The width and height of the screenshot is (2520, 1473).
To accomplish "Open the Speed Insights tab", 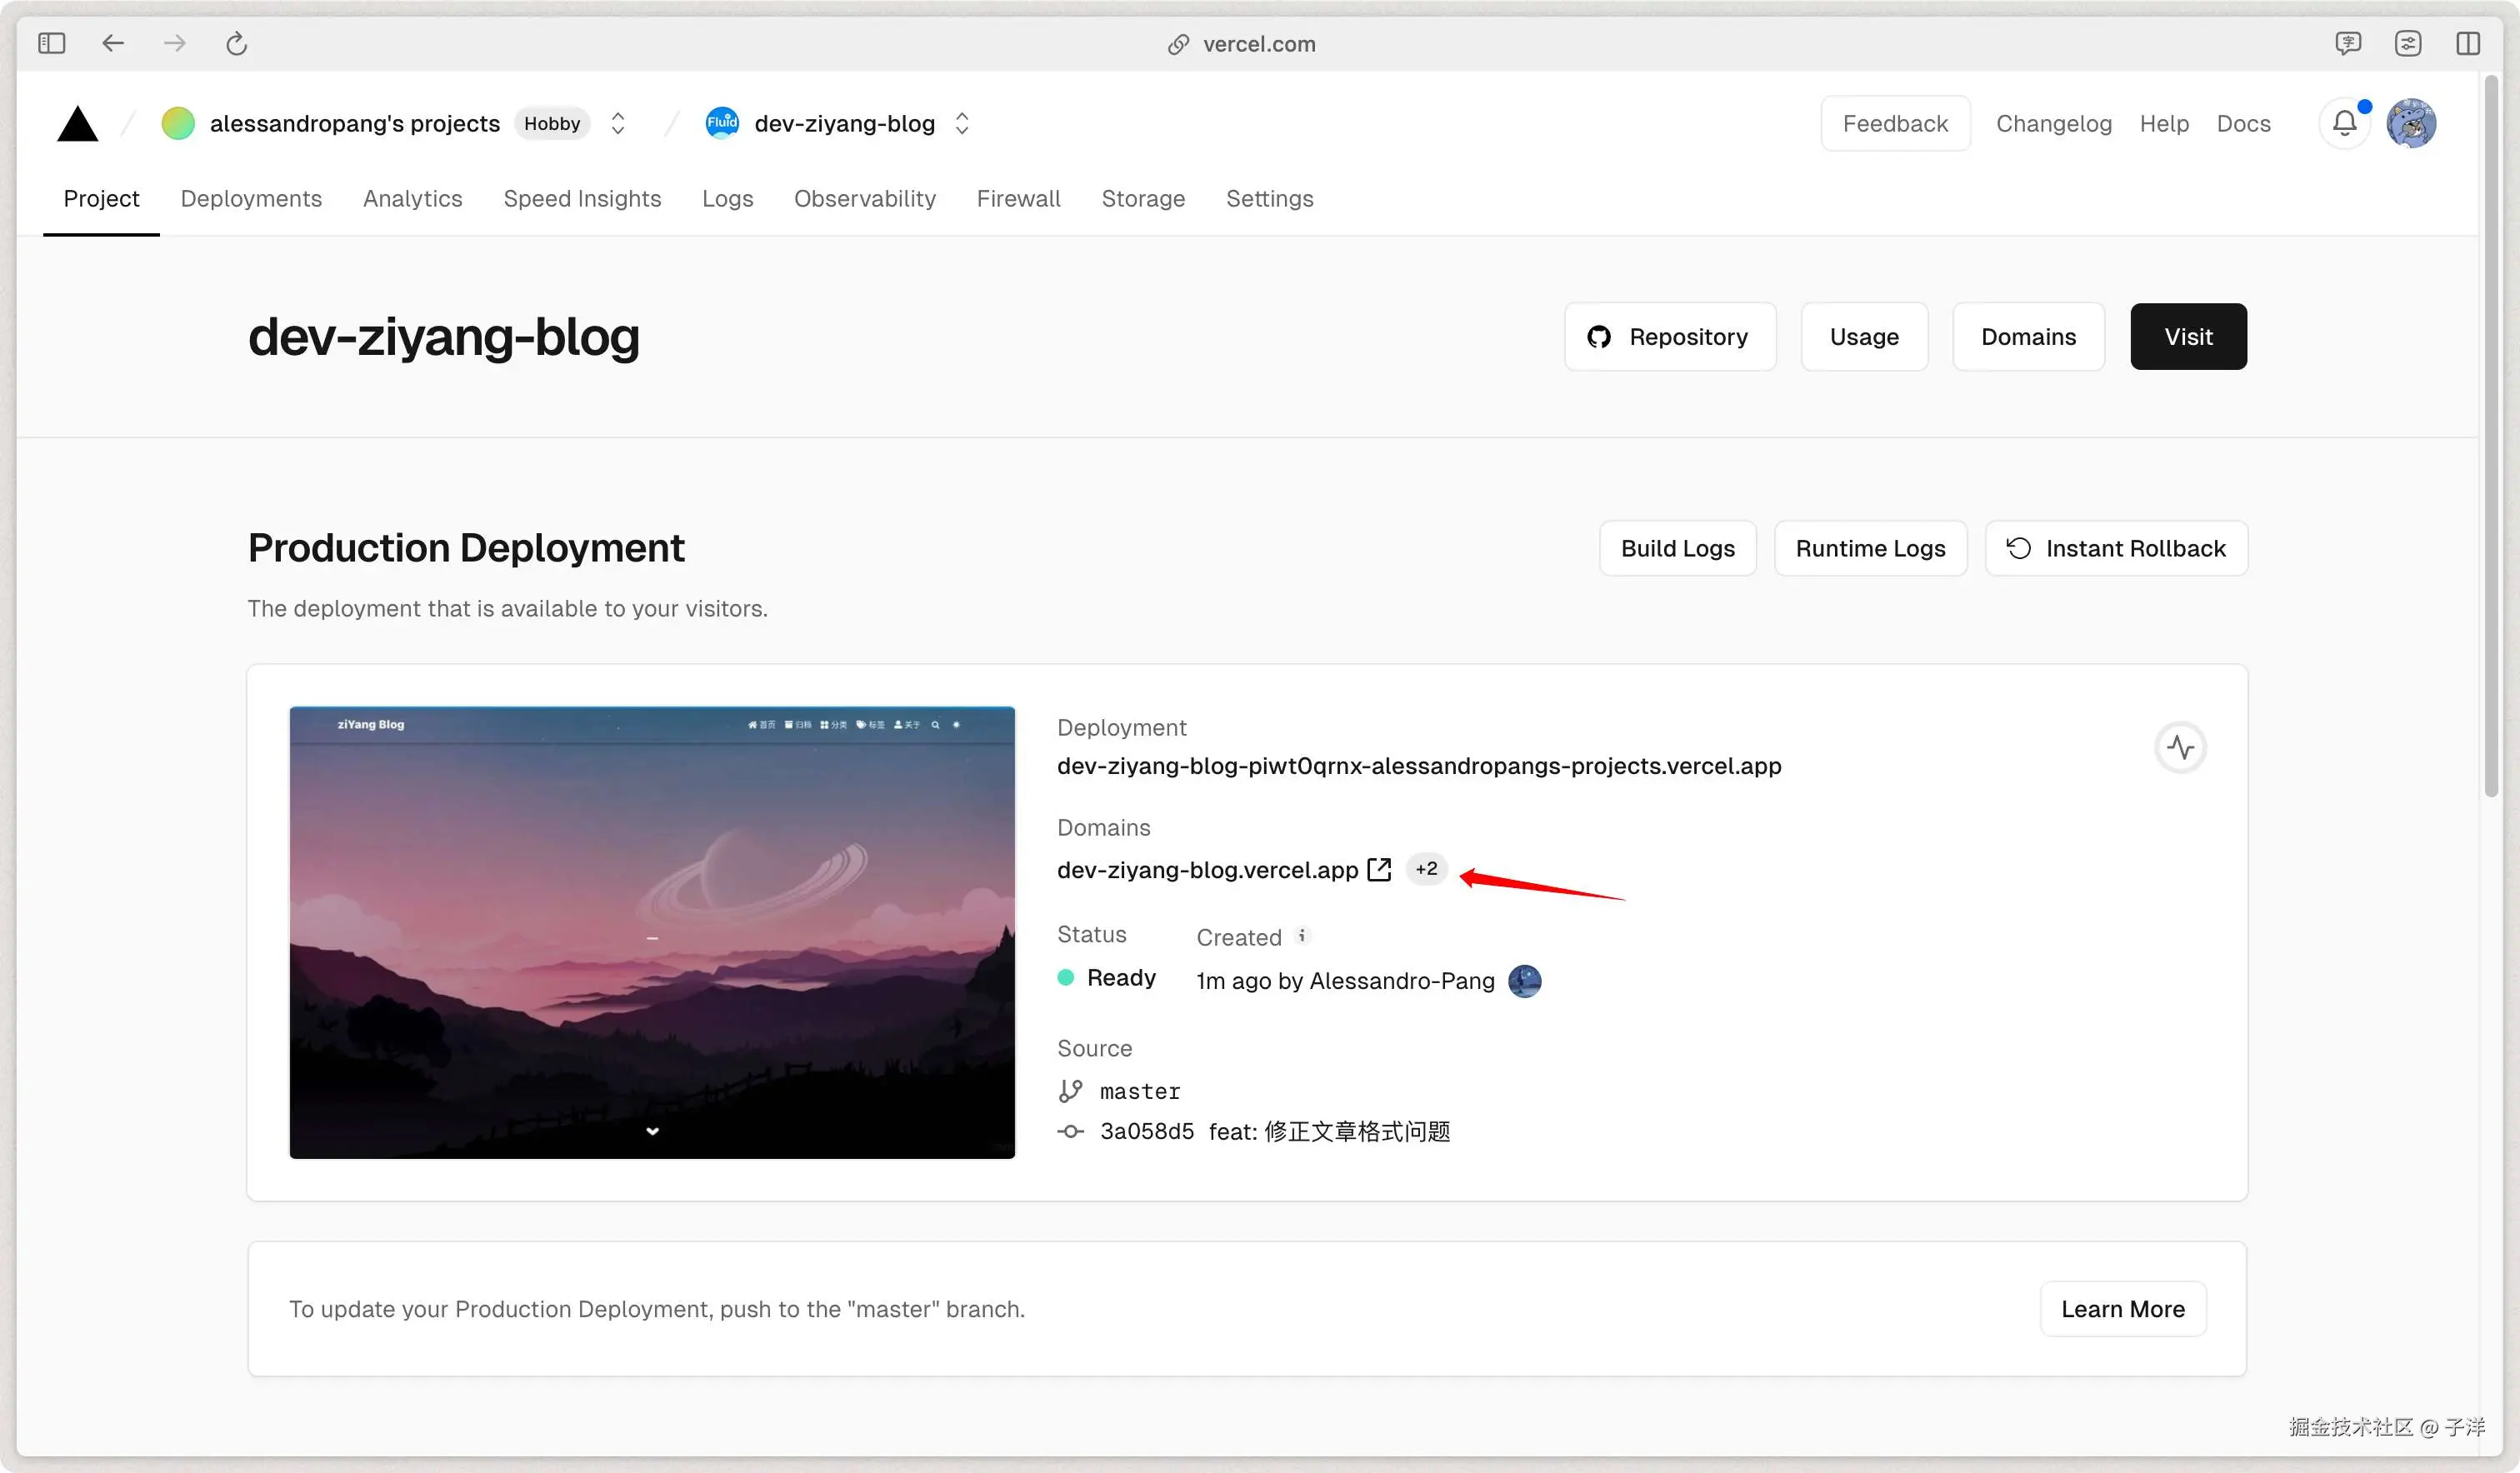I will (582, 198).
